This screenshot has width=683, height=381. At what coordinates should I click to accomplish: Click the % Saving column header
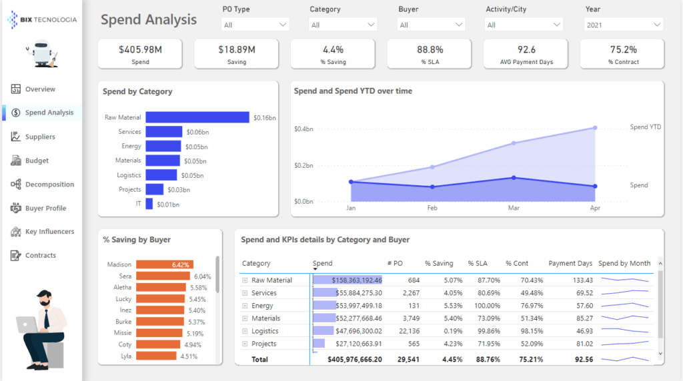[x=439, y=263]
